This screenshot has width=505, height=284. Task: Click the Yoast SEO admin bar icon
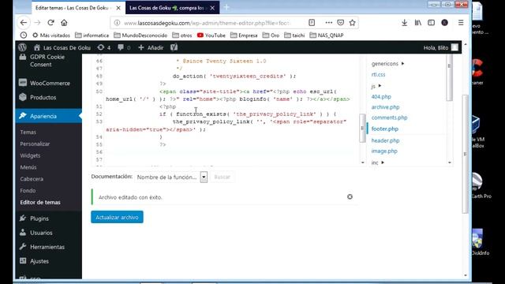tap(174, 47)
